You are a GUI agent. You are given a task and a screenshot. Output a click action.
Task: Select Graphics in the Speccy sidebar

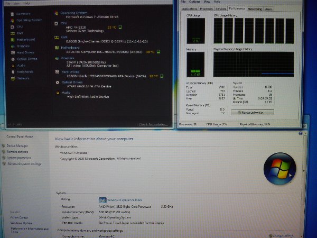pos(23,46)
